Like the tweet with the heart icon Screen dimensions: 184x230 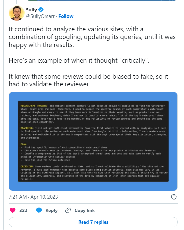[x=13, y=210]
